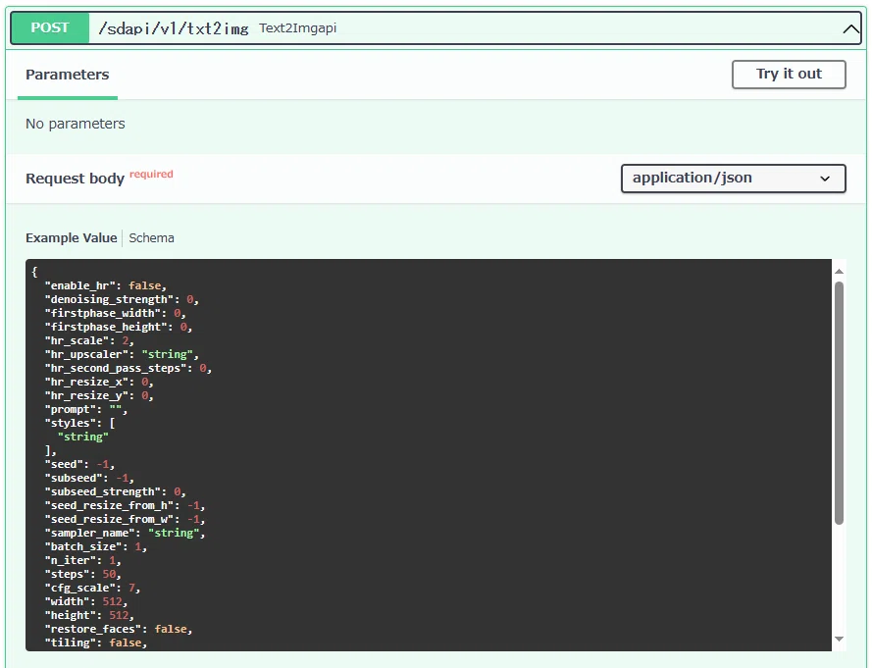The height and width of the screenshot is (668, 872).
Task: Select the Parameters tab
Action: (68, 75)
